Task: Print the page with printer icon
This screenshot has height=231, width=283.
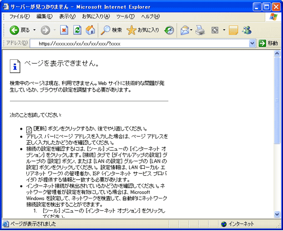Action: tap(200, 30)
